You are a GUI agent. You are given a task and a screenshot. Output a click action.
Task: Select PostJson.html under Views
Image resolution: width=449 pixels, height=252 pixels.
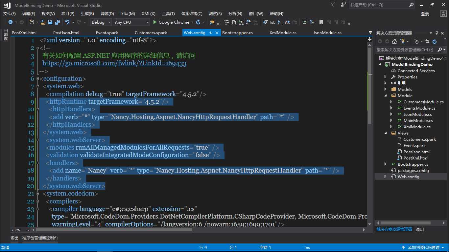point(416,152)
